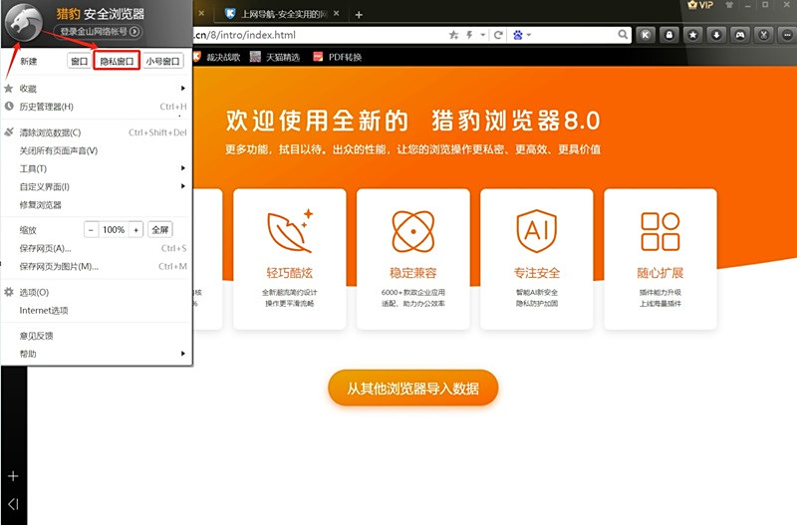Image resolution: width=797 pixels, height=525 pixels.
Task: Open a new tab with plus button
Action: 359,15
